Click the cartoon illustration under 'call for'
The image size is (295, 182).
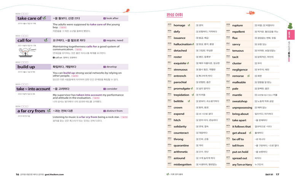coord(27,52)
